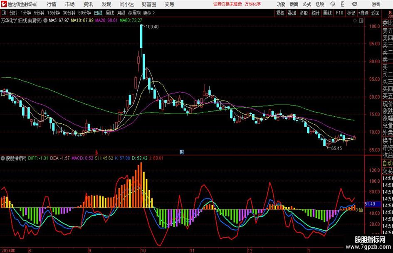Click the 通达信 red logo icon
The height and width of the screenshot is (253, 393).
[4, 4]
